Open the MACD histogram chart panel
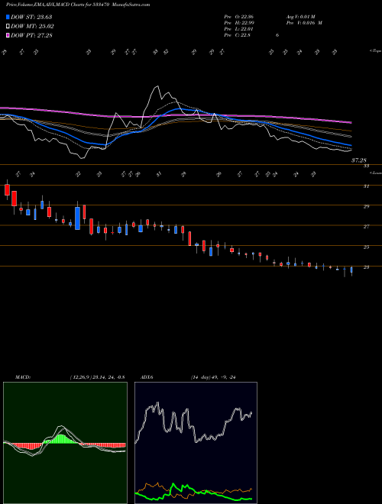Viewport: 382px width, 504px height. tap(65, 443)
